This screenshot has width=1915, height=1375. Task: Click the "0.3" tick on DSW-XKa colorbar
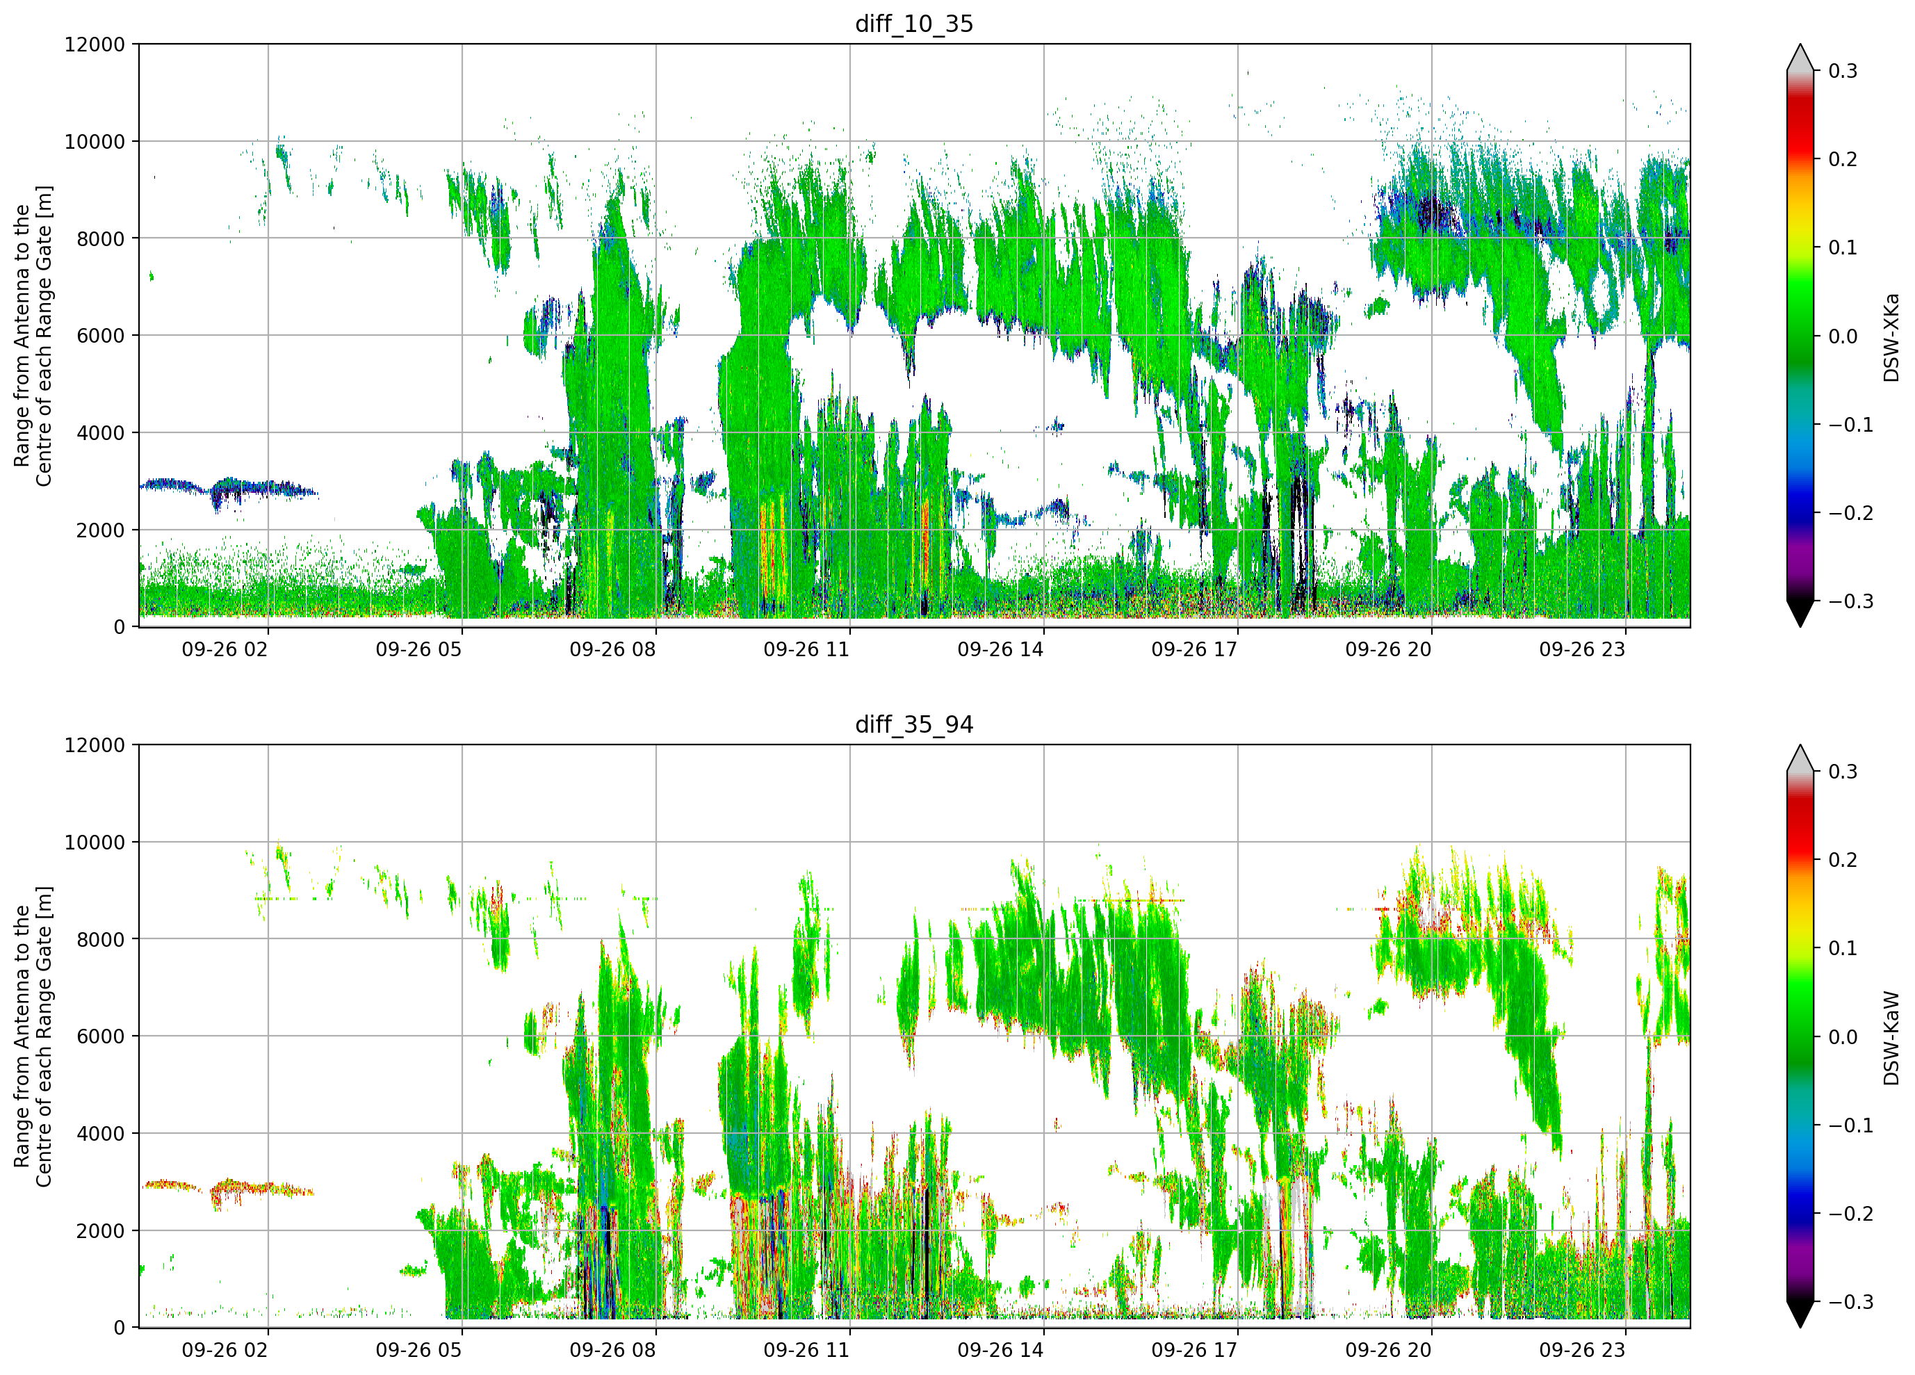tap(1843, 71)
